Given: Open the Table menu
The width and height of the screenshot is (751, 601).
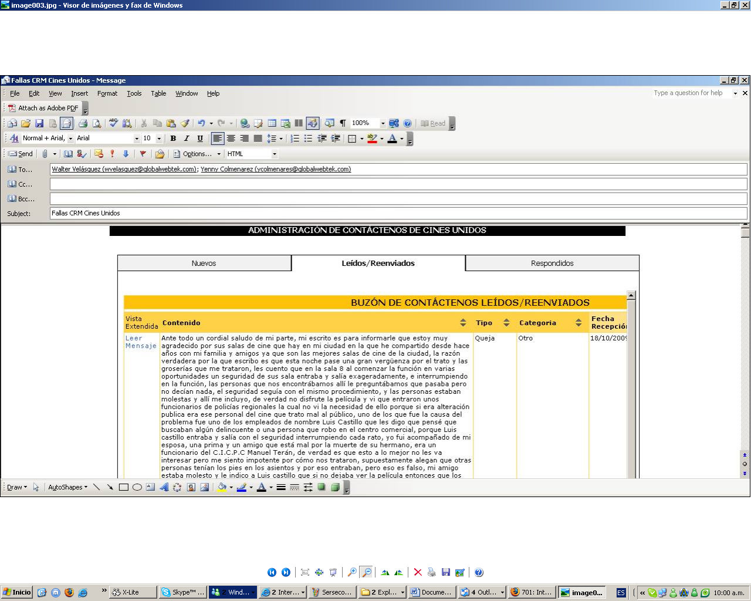Looking at the screenshot, I should click(x=158, y=93).
